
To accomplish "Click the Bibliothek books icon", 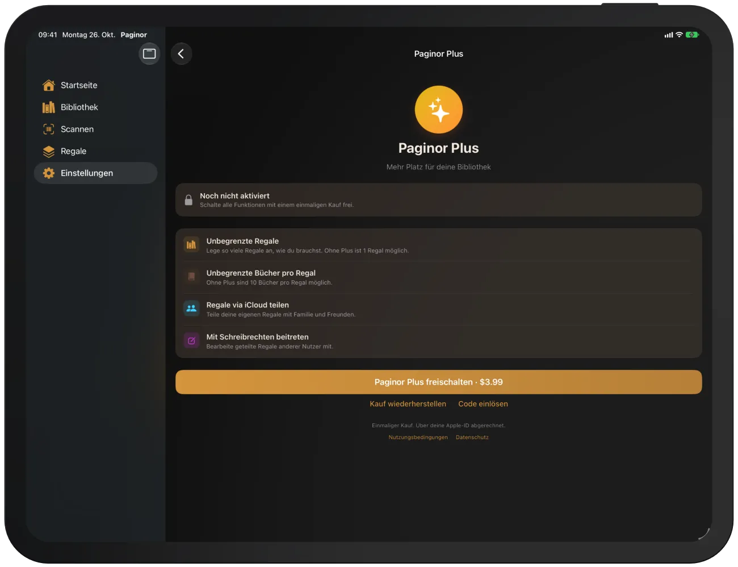I will [49, 107].
